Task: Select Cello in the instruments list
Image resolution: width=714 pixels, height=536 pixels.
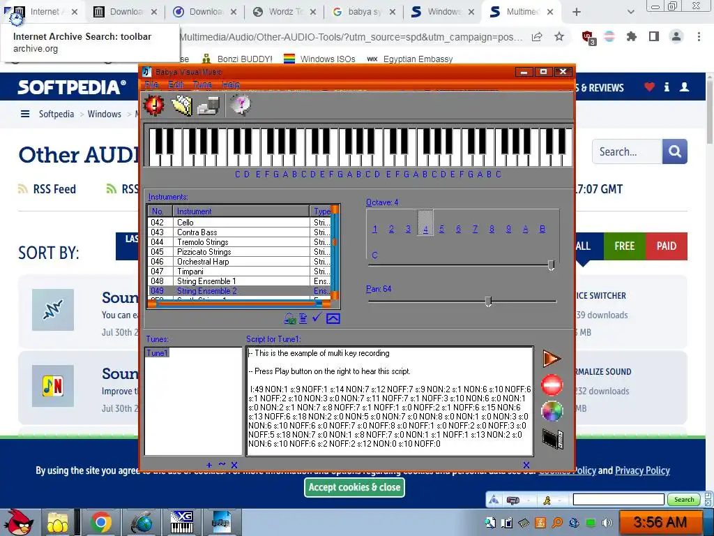Action: pyautogui.click(x=239, y=223)
